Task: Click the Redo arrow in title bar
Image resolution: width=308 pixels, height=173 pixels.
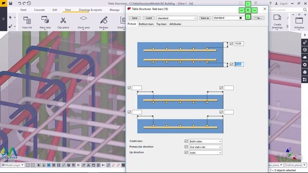Action: coord(24,3)
